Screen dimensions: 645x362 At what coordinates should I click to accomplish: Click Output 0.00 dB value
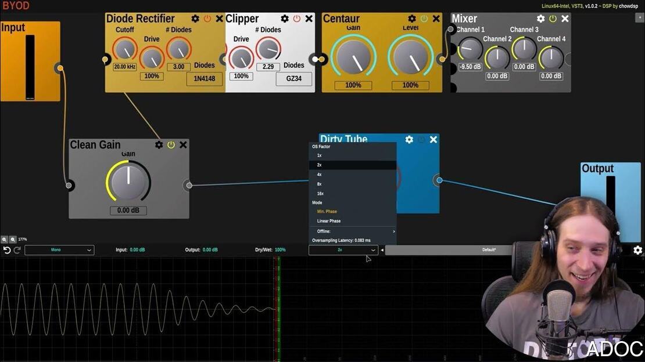click(210, 250)
